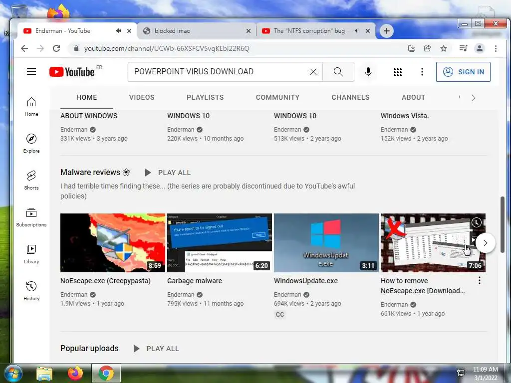Click the share page icon in address bar
Screen dimensions: 511x383
(428, 48)
